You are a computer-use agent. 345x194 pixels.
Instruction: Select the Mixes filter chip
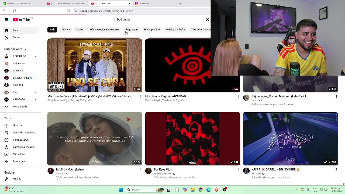(x=80, y=29)
